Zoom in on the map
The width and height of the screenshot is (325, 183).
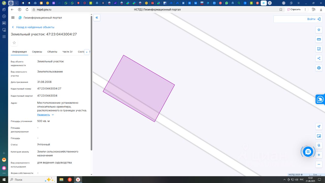point(319,155)
